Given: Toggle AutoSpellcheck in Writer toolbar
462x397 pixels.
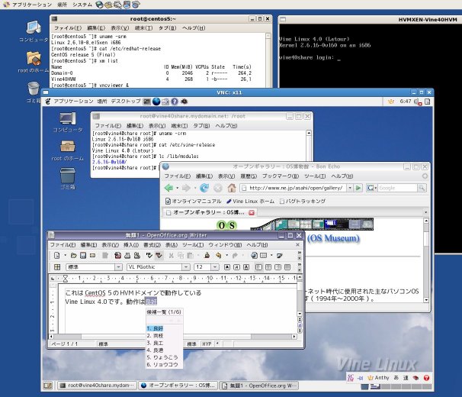Looking at the screenshot, I should (159, 255).
